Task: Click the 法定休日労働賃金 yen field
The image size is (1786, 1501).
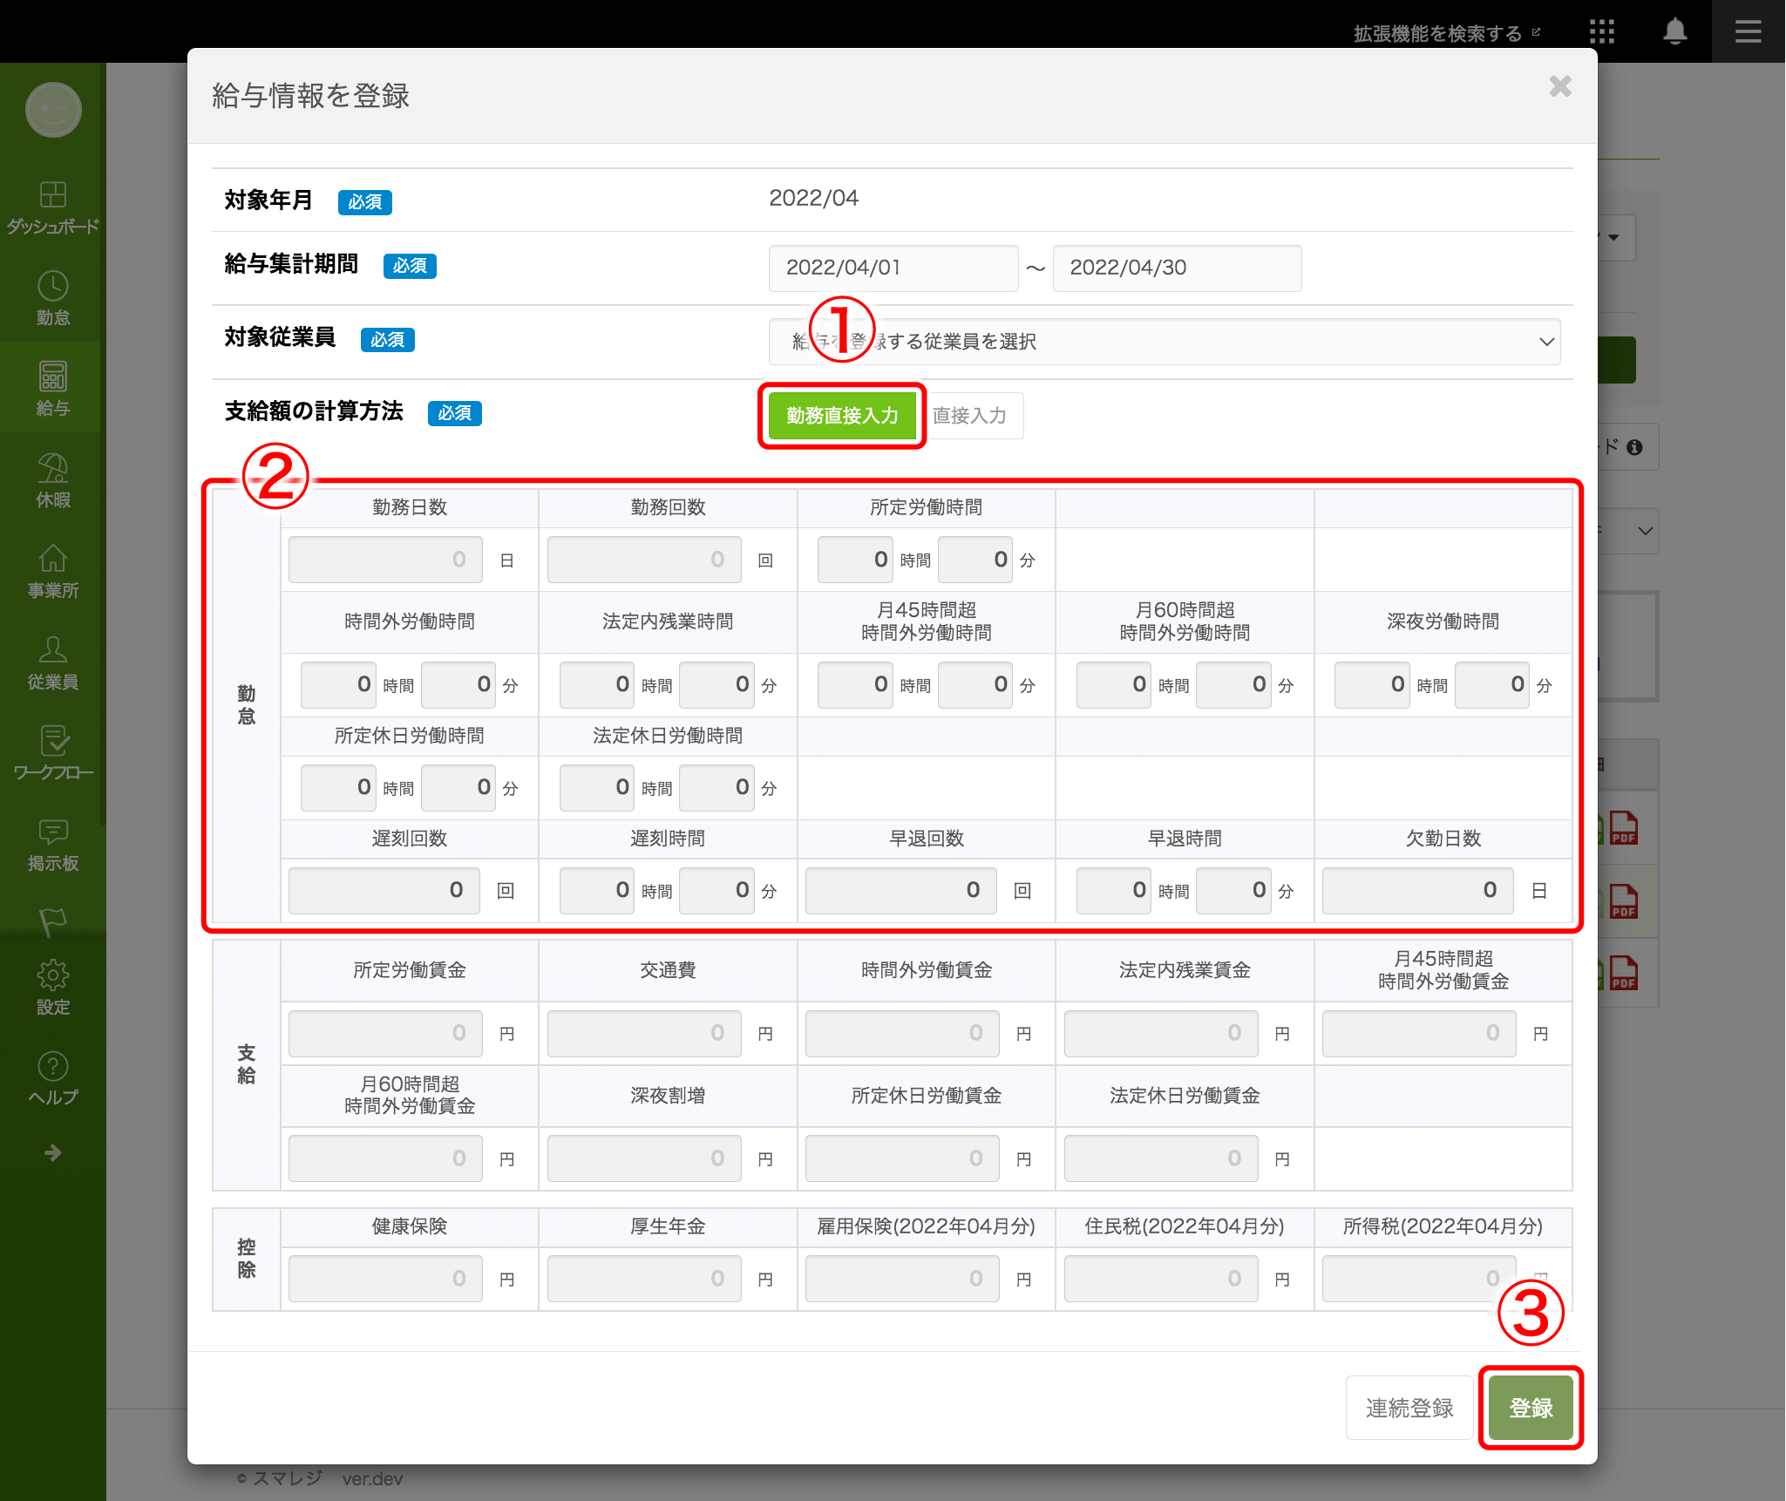Action: [1161, 1158]
